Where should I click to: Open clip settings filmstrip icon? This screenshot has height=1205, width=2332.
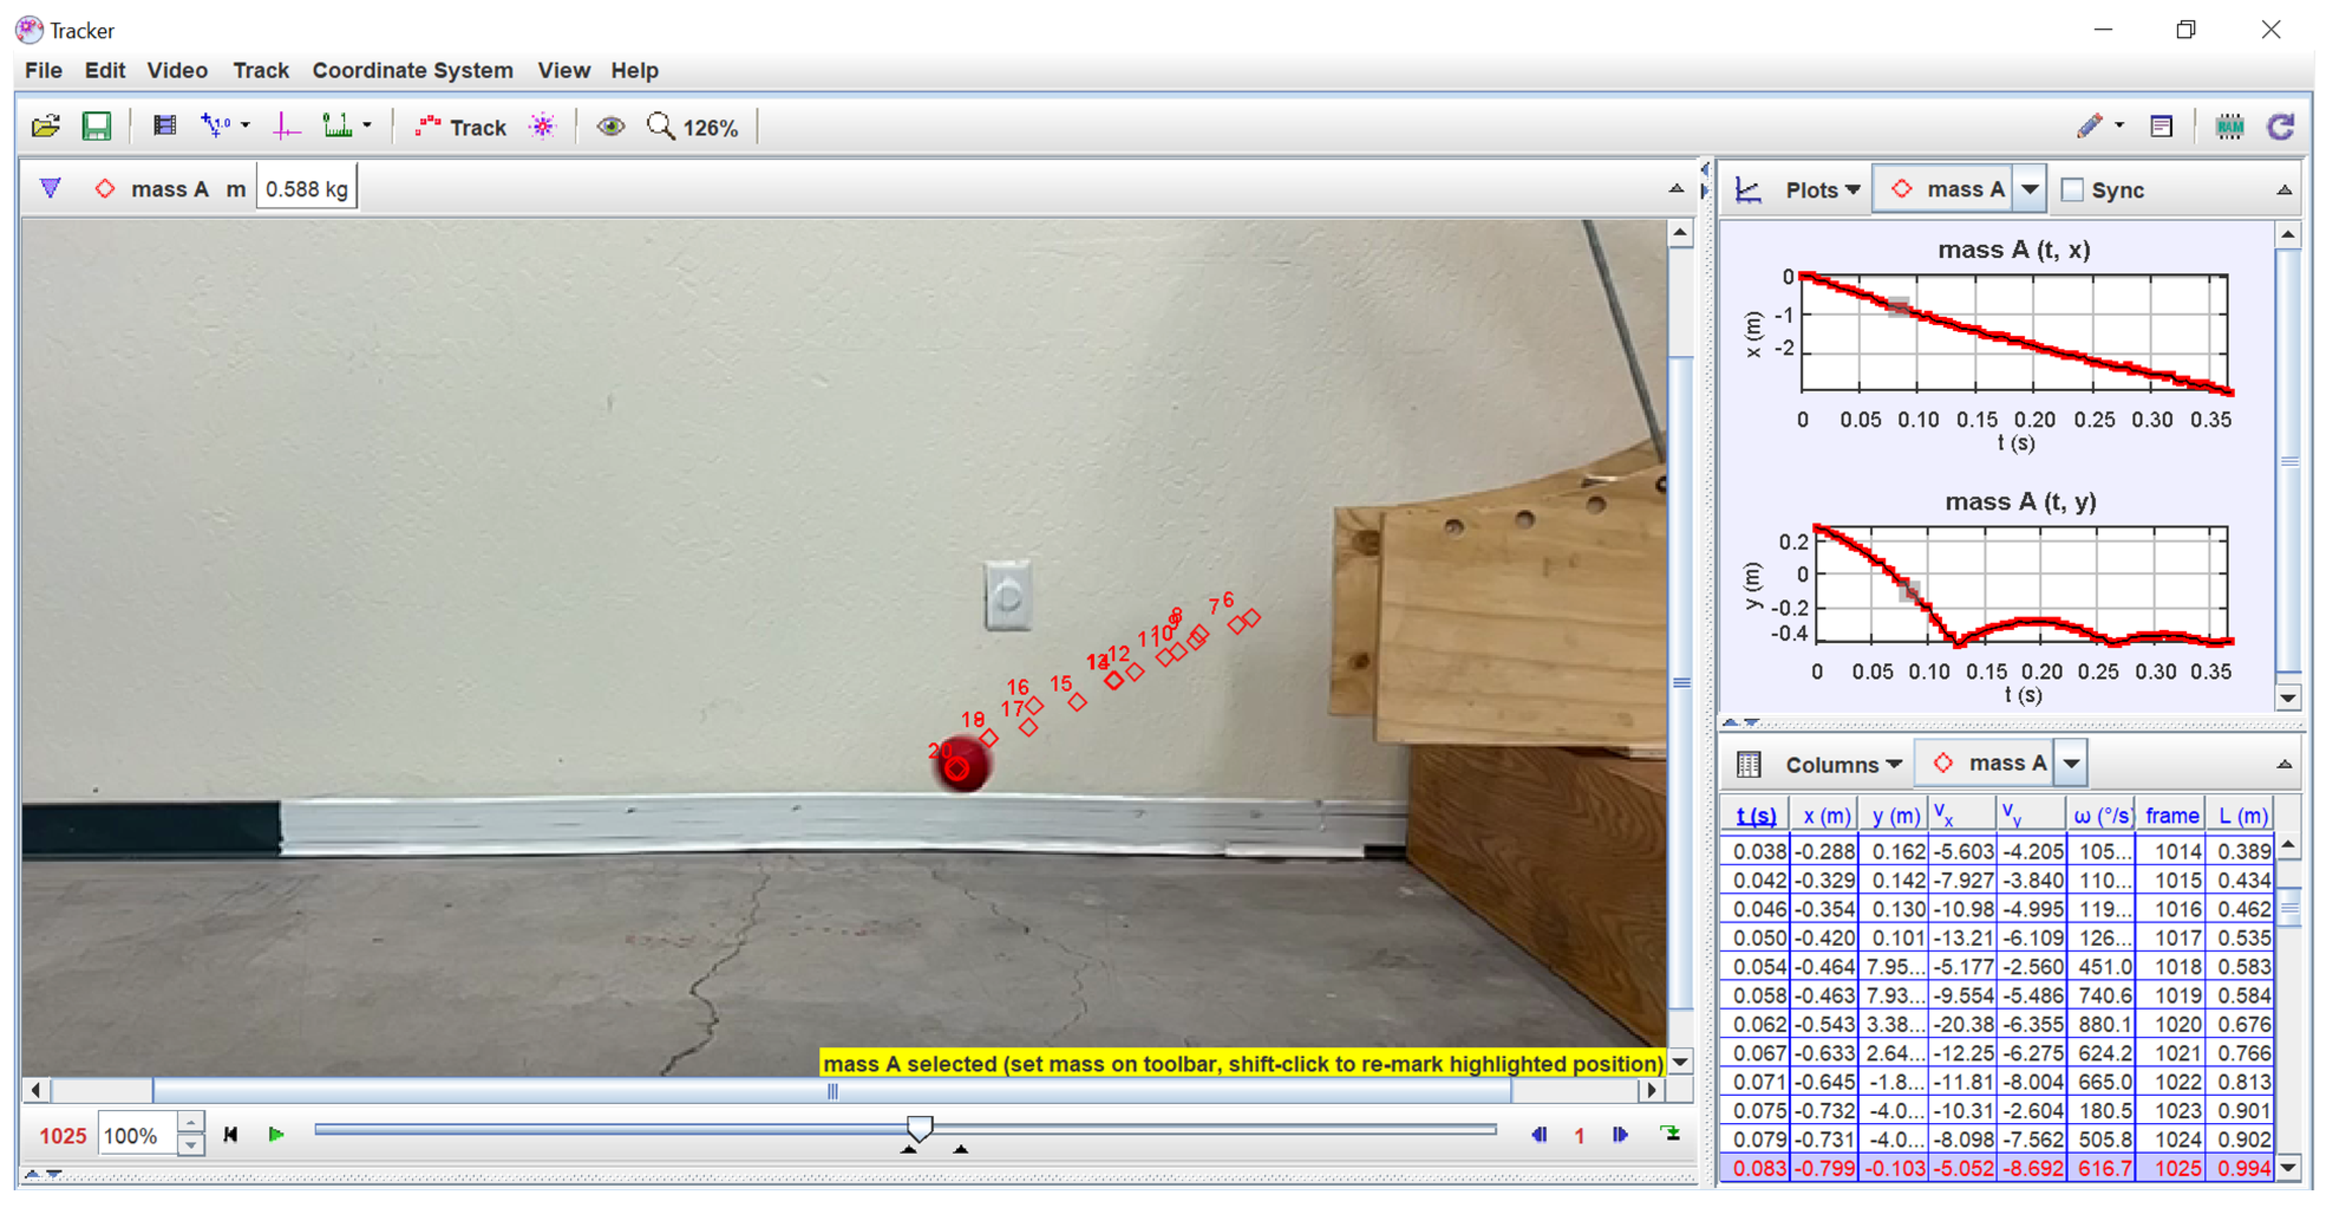click(164, 127)
